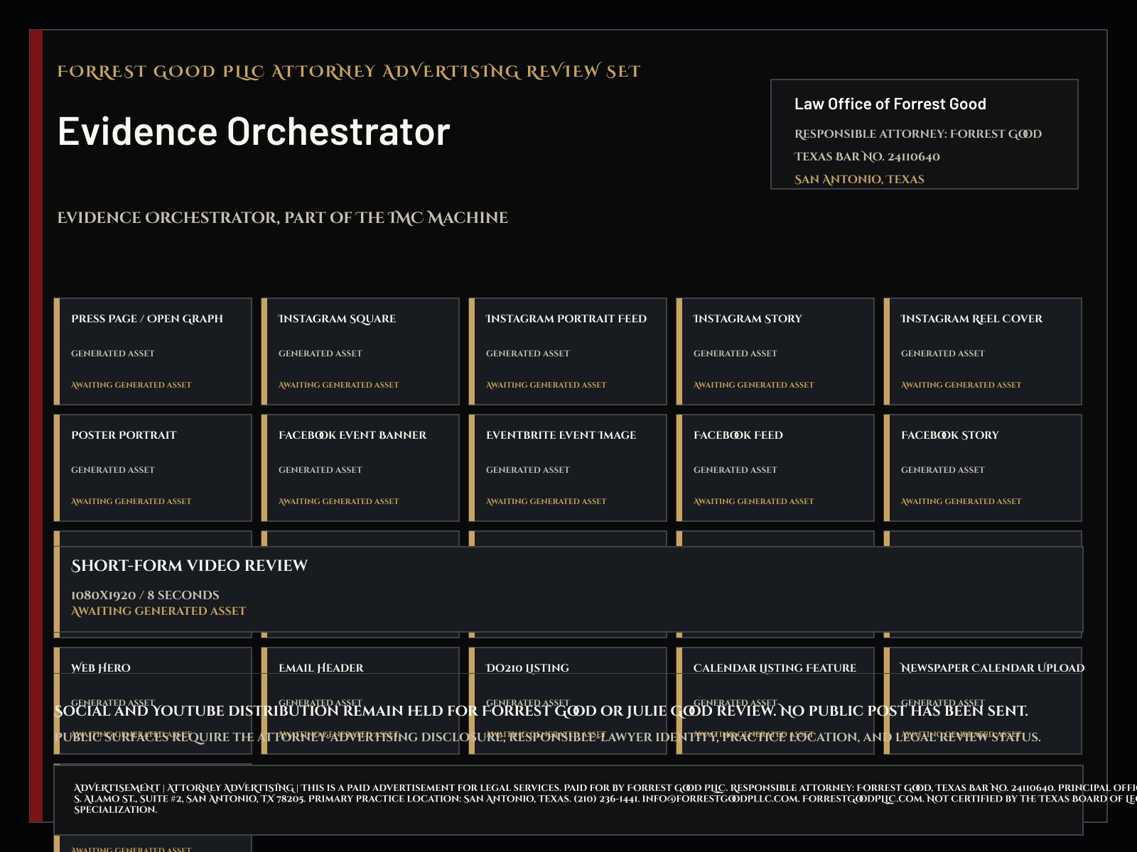Open the Instagram Reel Cover card

click(x=983, y=351)
